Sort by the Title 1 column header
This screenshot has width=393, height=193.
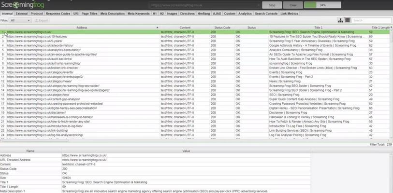click(318, 28)
